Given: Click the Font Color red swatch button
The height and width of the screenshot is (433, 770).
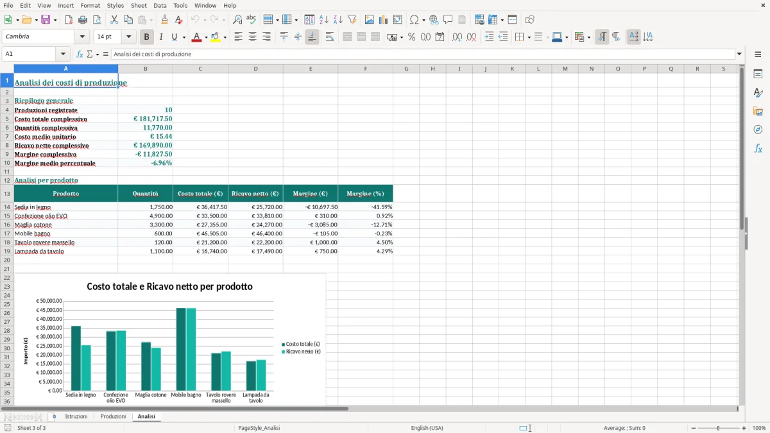Looking at the screenshot, I should pos(196,37).
